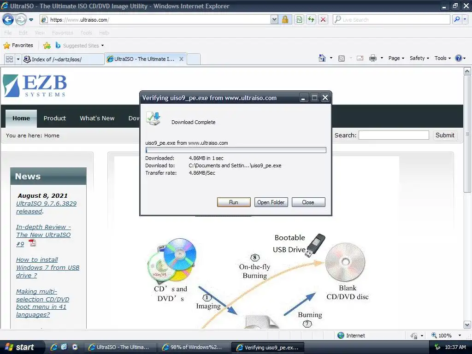Click the Live Search input box
Image resolution: width=472 pixels, height=354 pixels.
pos(391,20)
